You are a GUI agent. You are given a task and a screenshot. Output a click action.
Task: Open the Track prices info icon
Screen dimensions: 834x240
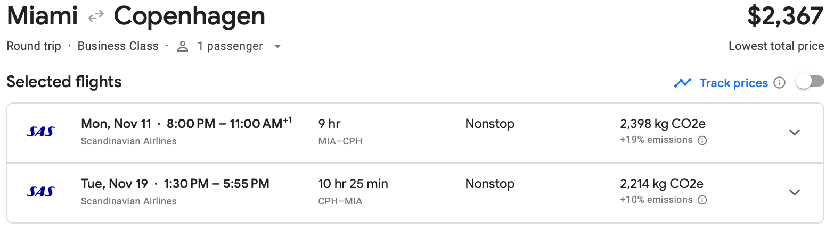pyautogui.click(x=780, y=83)
